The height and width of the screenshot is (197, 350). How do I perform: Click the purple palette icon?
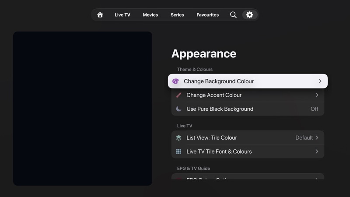[175, 81]
